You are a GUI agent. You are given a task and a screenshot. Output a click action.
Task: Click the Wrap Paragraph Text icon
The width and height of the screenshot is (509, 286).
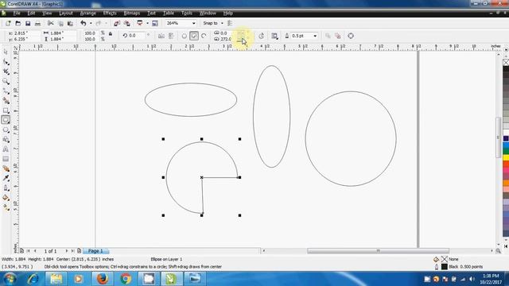tap(274, 36)
